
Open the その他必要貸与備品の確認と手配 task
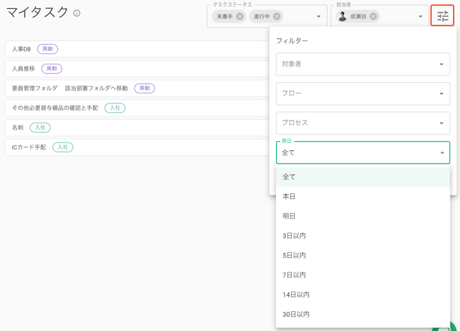(137, 108)
